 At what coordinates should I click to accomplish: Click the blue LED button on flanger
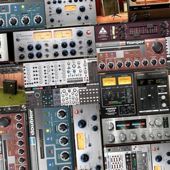(x=112, y=55)
